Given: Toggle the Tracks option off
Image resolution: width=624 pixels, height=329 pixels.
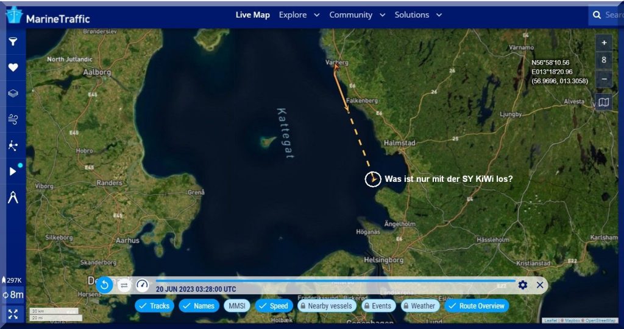Looking at the screenshot, I should pyautogui.click(x=154, y=306).
